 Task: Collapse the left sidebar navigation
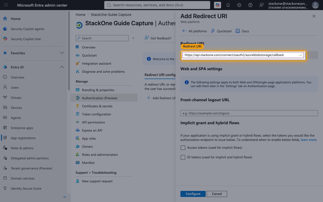(65, 197)
